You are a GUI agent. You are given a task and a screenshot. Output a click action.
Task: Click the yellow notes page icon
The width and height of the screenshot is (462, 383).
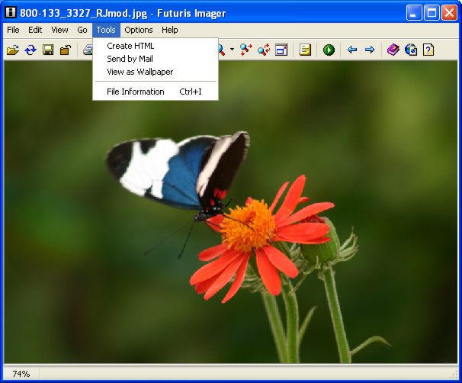pos(305,50)
